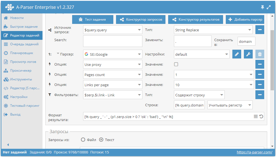Click the wrench override settings icon
The image size is (276, 157).
point(248,54)
